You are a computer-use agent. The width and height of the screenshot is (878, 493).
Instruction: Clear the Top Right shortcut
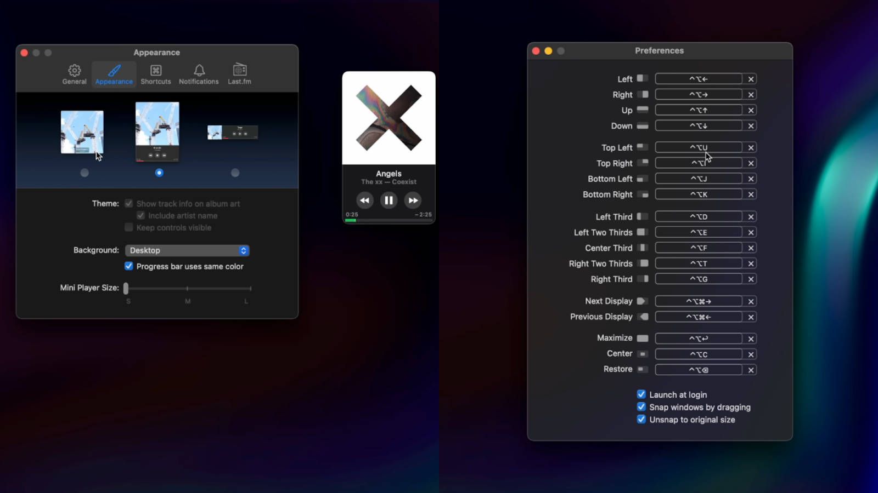pyautogui.click(x=751, y=163)
